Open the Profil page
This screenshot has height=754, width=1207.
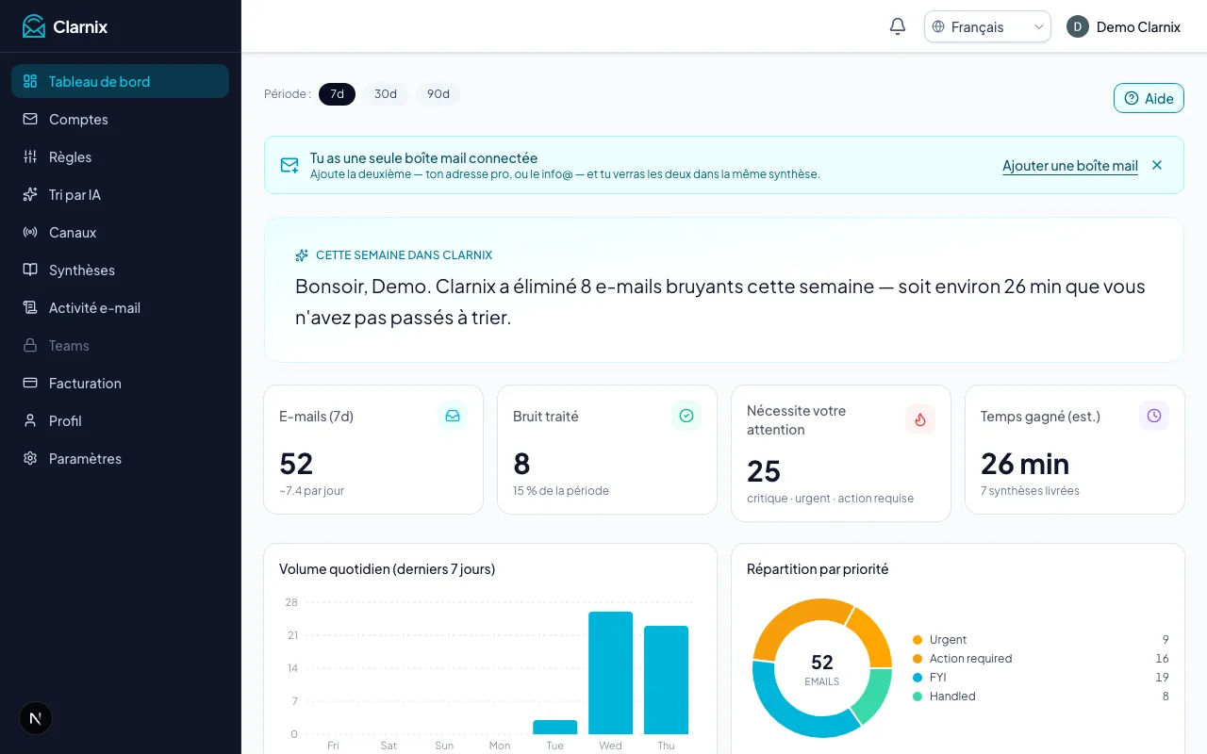(120, 420)
